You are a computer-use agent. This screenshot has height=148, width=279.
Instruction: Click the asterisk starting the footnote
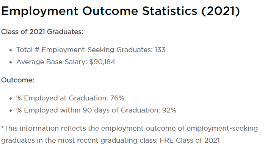(x=3, y=127)
